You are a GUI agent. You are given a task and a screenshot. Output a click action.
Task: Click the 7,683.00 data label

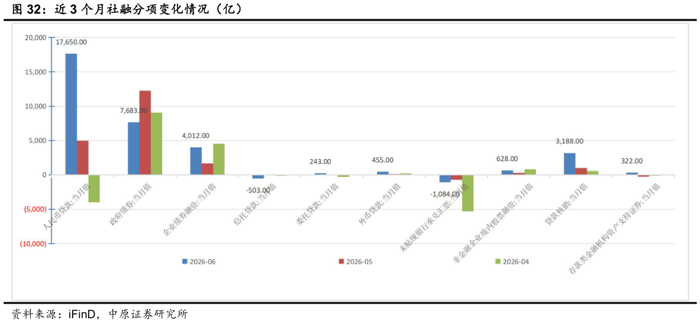pyautogui.click(x=133, y=110)
